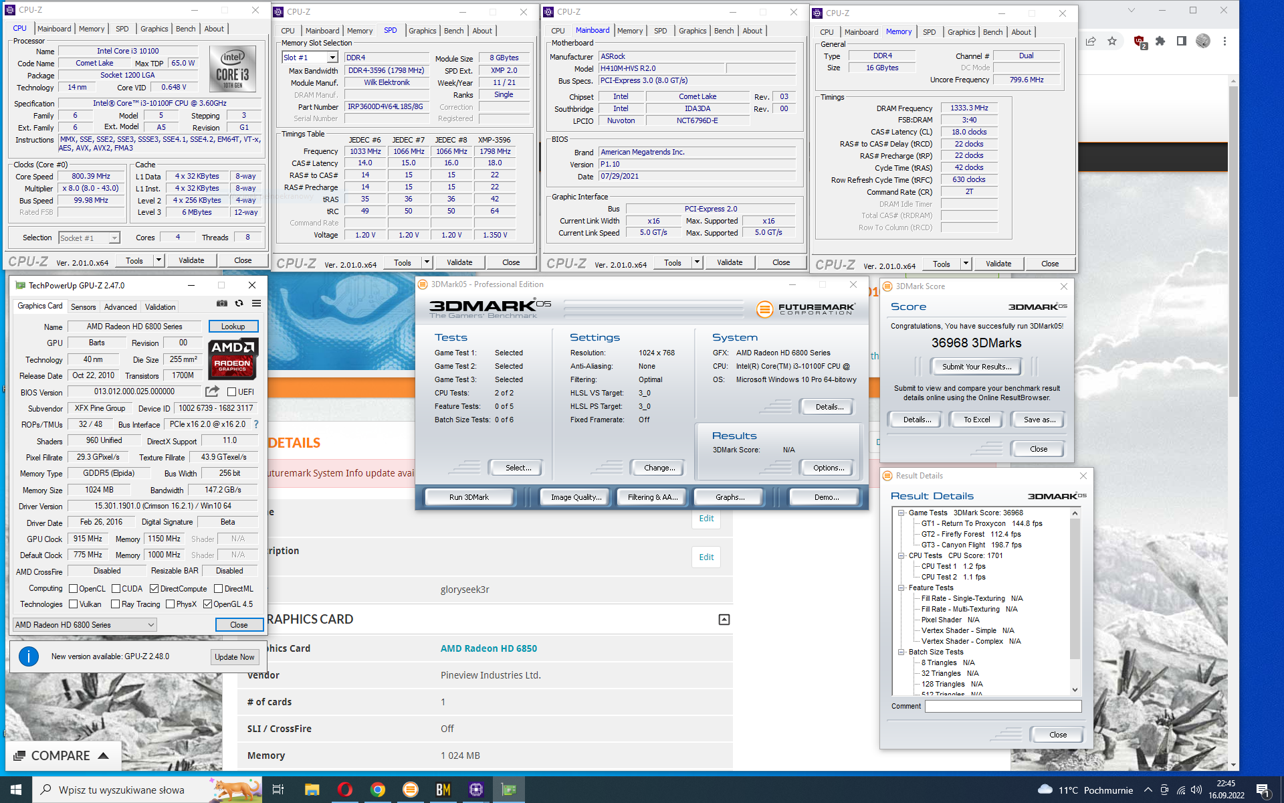This screenshot has width=1284, height=803.
Task: Click the Result Details tree scrollbar
Action: [x=1075, y=590]
